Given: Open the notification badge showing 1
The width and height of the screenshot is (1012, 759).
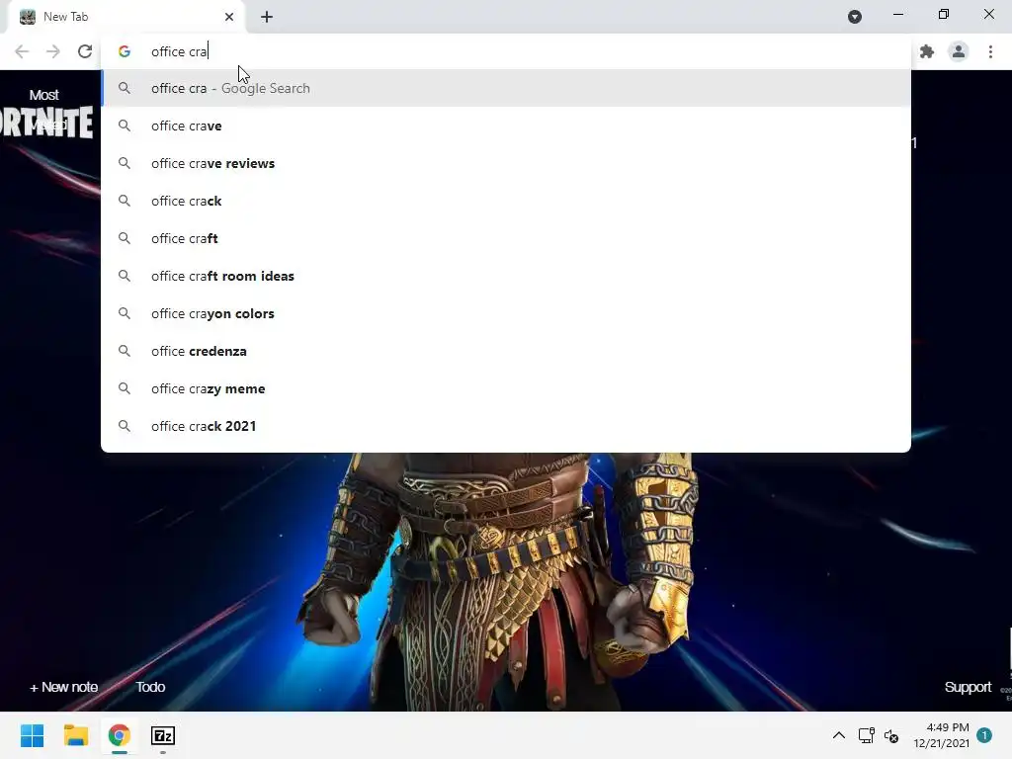Looking at the screenshot, I should [984, 735].
